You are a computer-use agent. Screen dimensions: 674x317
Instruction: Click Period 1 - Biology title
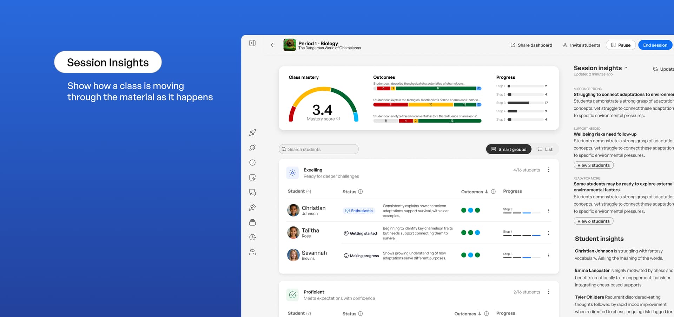point(318,44)
